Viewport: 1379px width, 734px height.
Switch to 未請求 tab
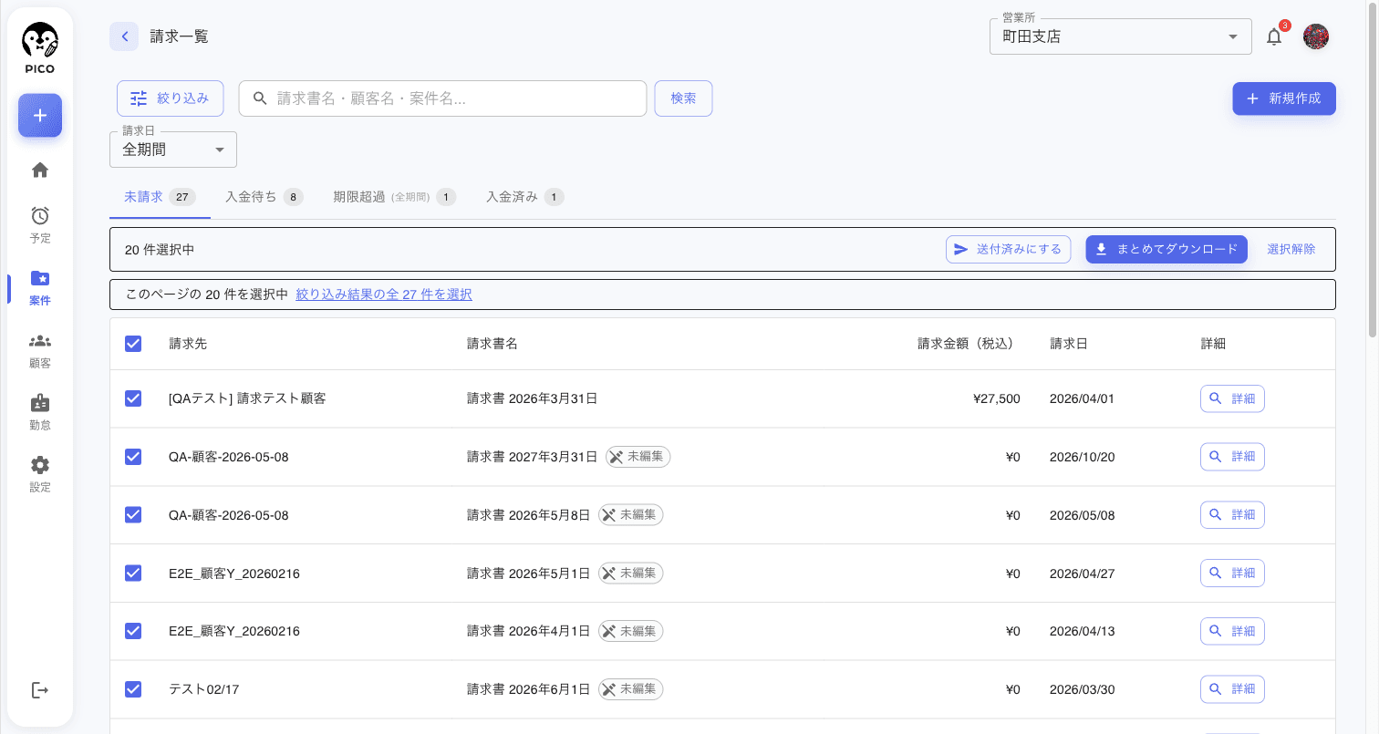coord(160,197)
